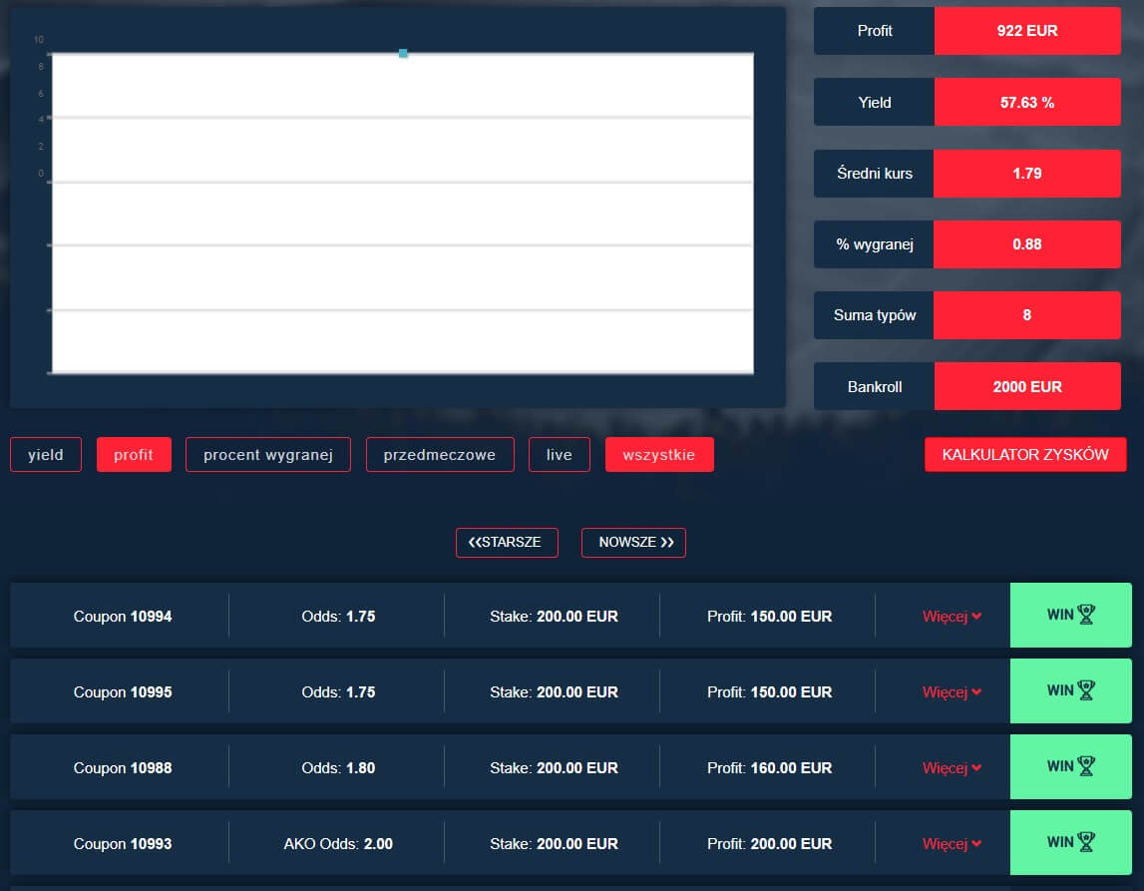The height and width of the screenshot is (891, 1144).
Task: Click the trophy icon on coupon 10995
Action: tap(1086, 690)
